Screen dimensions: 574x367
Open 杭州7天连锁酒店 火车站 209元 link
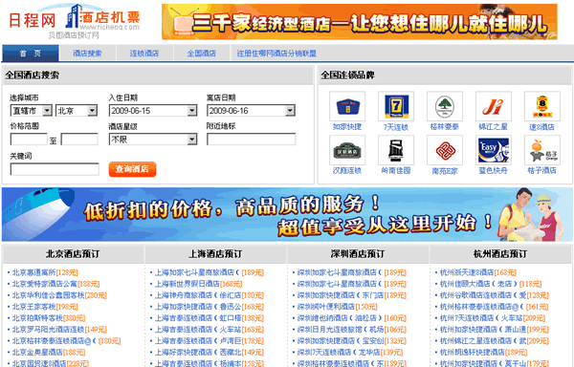493,318
